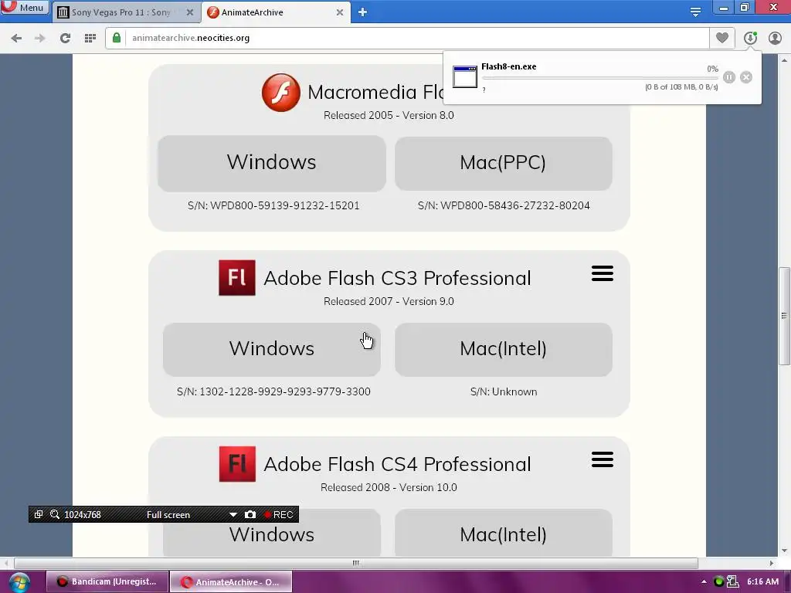Click the Macromedia Flash logo icon
Image resolution: width=791 pixels, height=593 pixels.
click(x=281, y=93)
